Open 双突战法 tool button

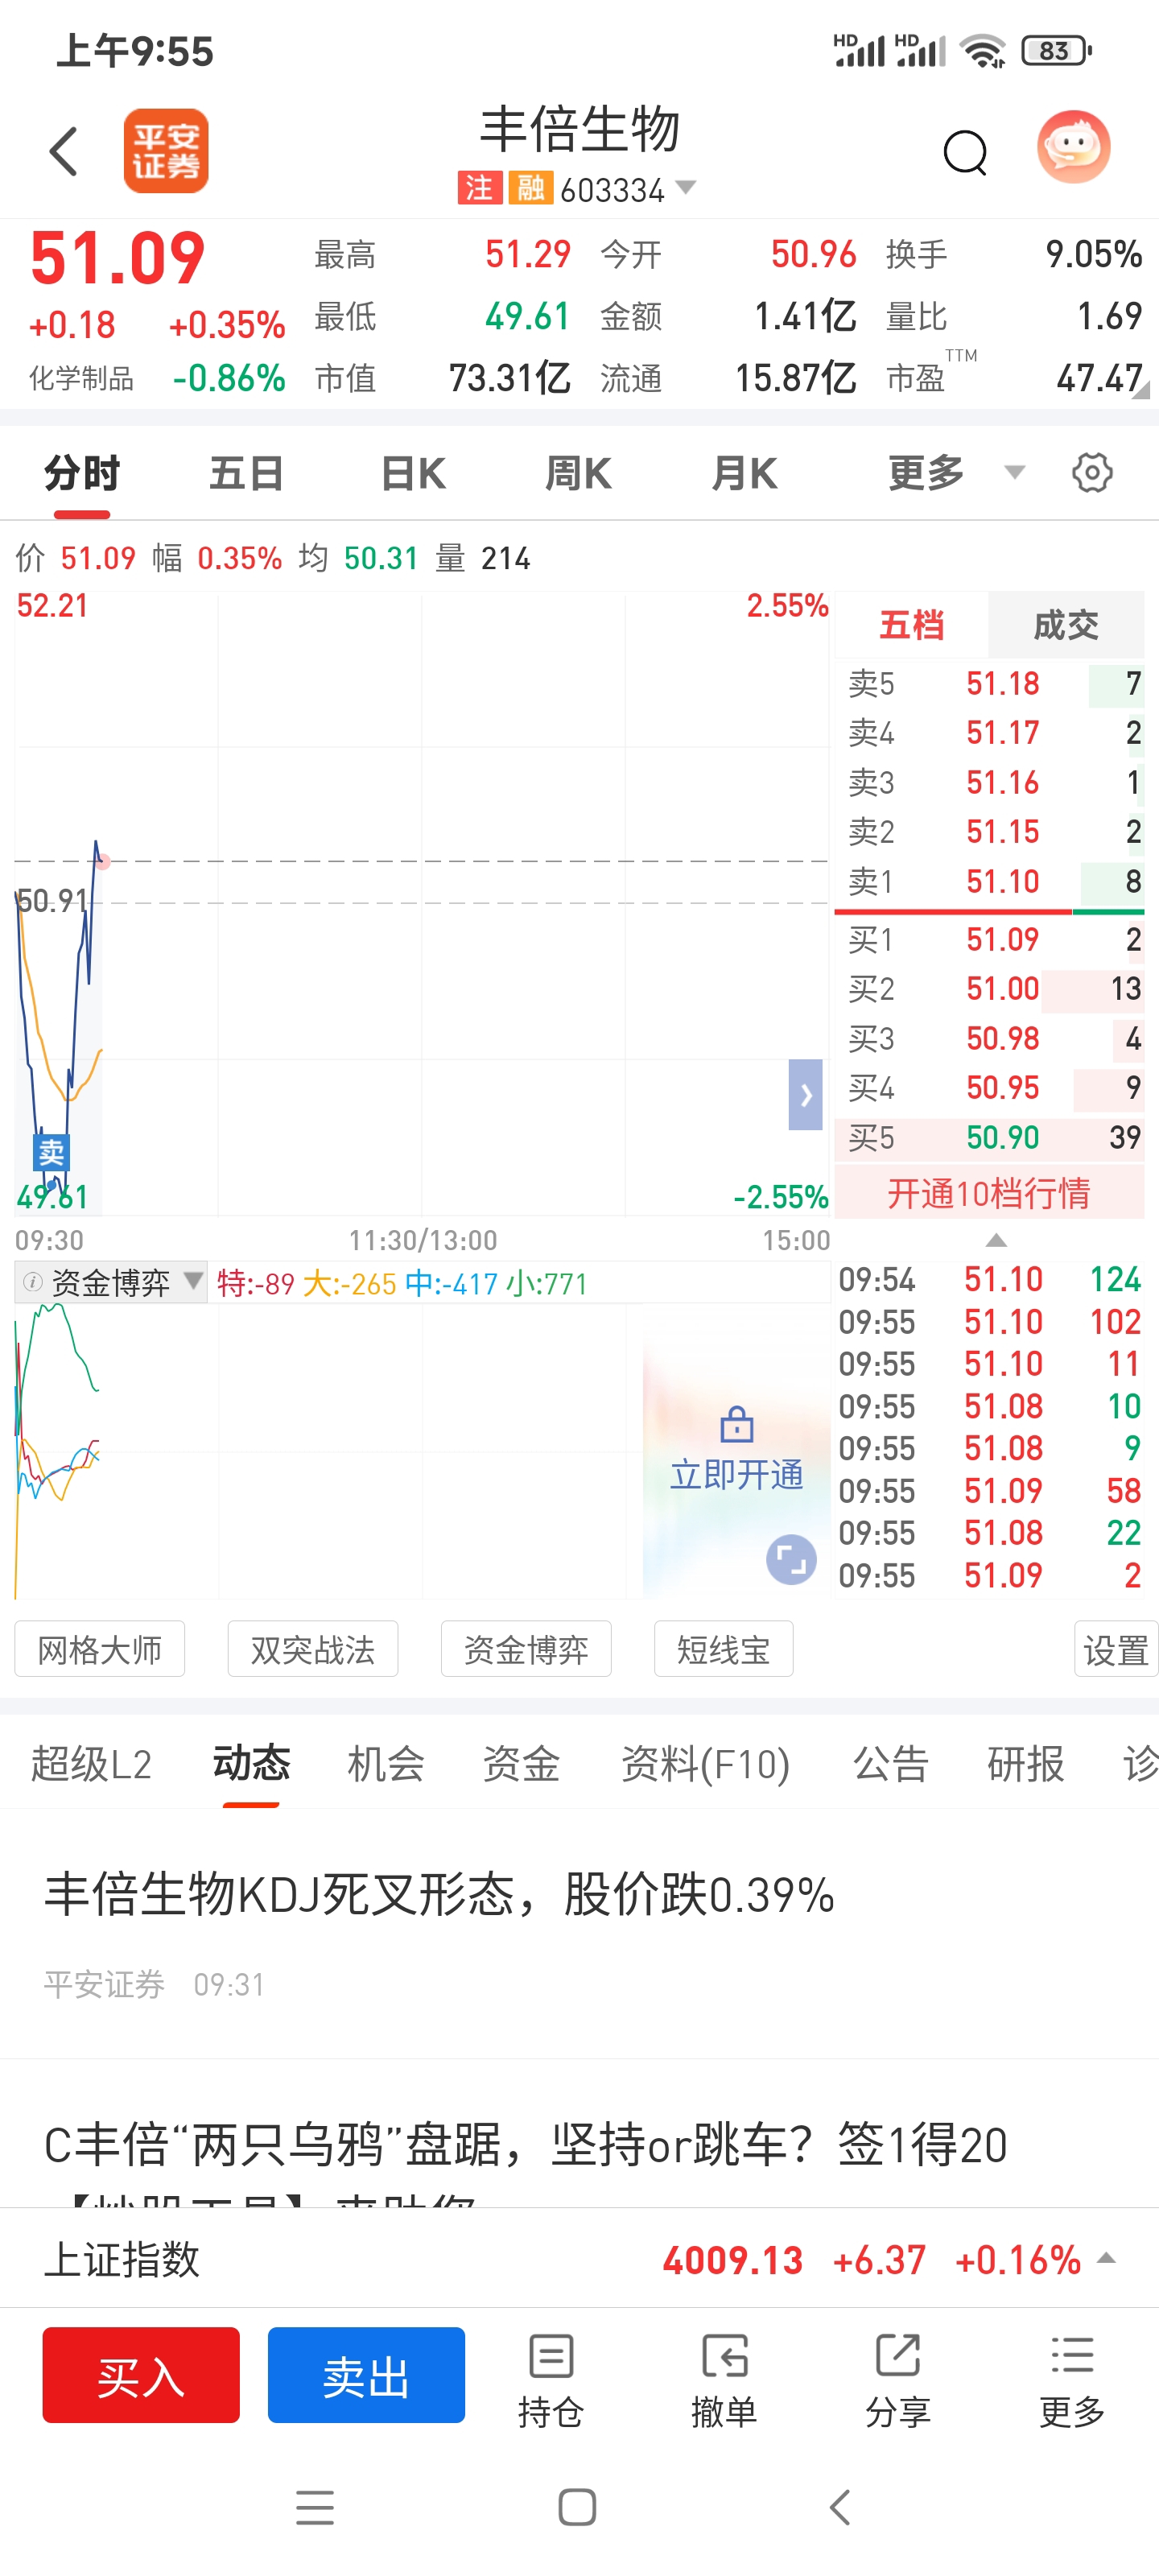tap(313, 1649)
